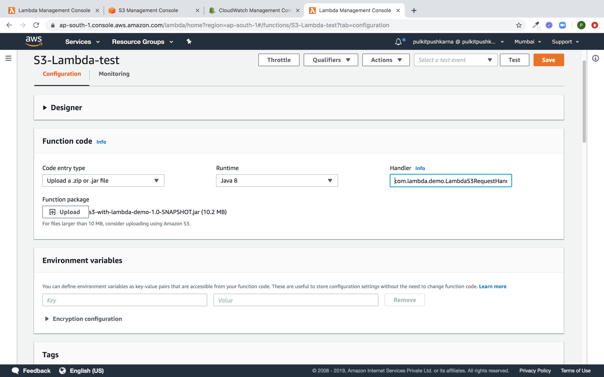Click the orange Save button
The width and height of the screenshot is (604, 377).
(x=548, y=60)
